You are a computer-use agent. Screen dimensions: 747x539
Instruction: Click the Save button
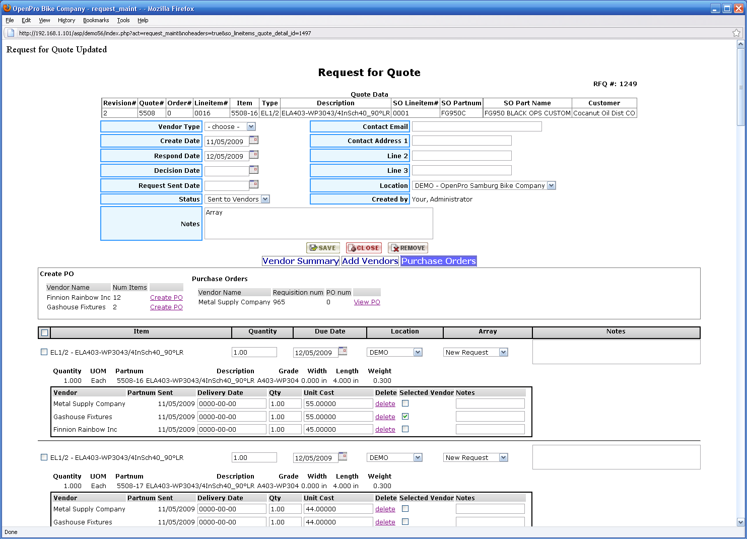tap(323, 248)
